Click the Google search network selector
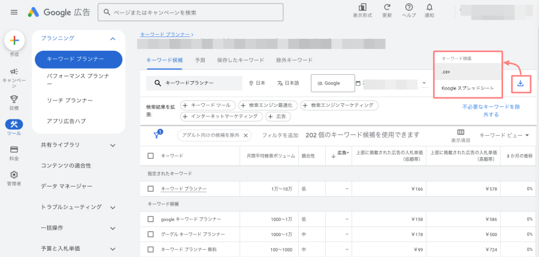Screen dimensions: 539x257 click(x=333, y=84)
